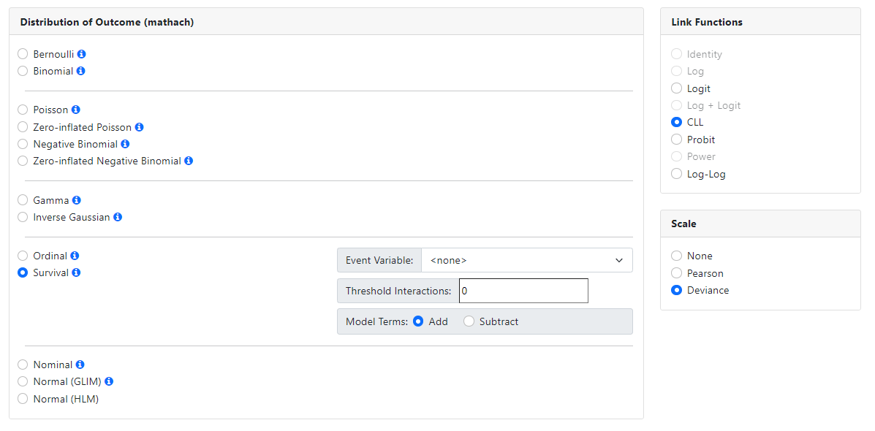Screen dimensions: 875x431
Task: Click the Threshold Interactions input field
Action: tap(523, 291)
